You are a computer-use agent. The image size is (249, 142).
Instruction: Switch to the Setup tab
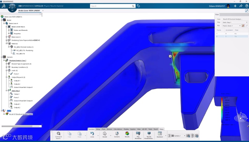[98, 129]
